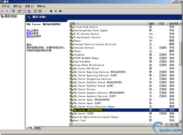The image size is (183, 135).
Task: Select 服务(本地) in the left tree
Action: [x=11, y=16]
